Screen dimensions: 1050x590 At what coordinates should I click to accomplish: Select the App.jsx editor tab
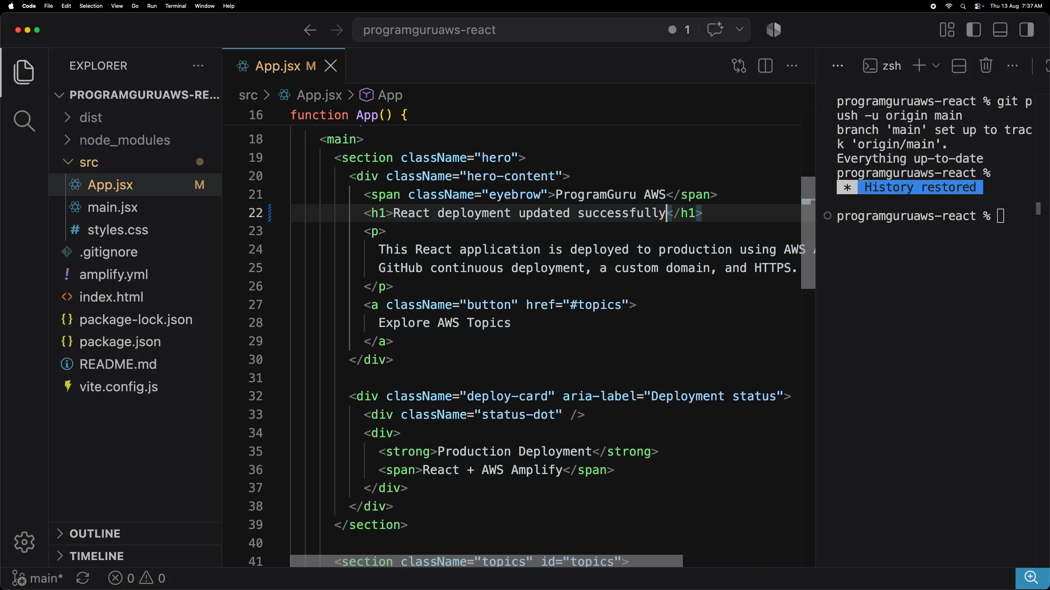(283, 66)
